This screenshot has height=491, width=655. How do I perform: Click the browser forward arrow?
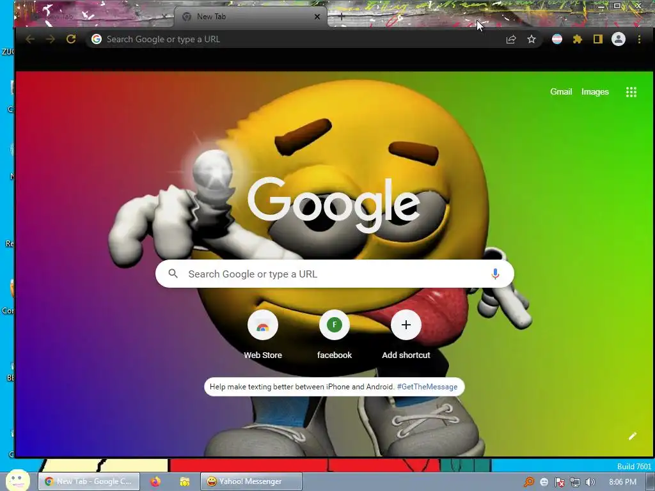51,39
